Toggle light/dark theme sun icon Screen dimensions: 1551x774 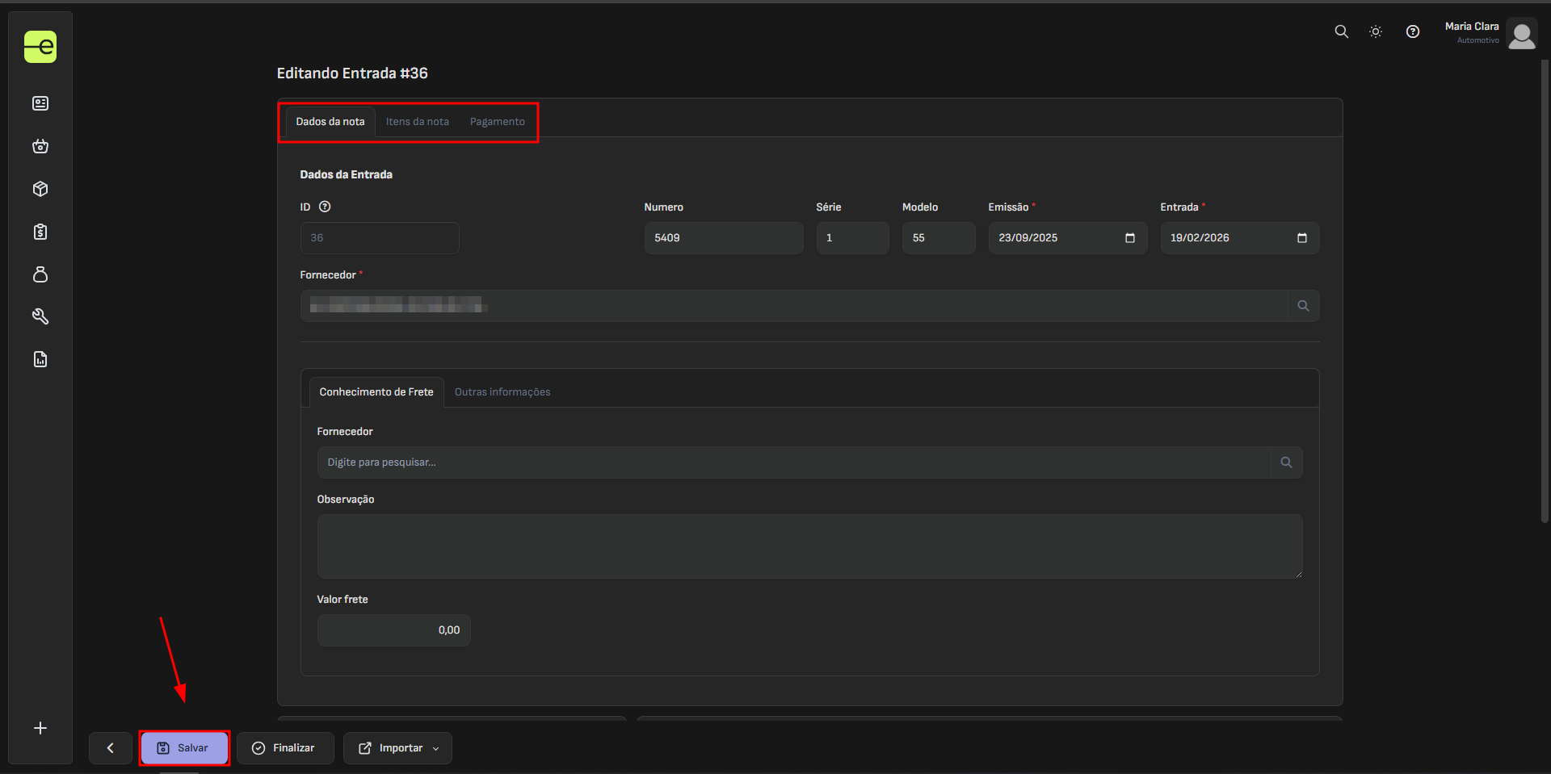(x=1376, y=31)
